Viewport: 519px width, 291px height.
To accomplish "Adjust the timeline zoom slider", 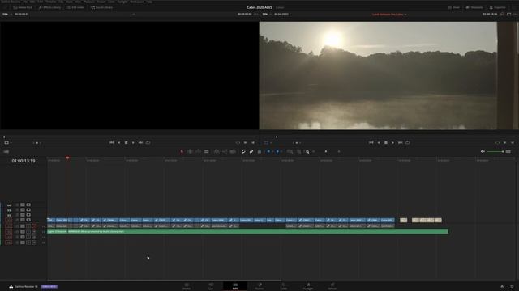I will coord(326,151).
